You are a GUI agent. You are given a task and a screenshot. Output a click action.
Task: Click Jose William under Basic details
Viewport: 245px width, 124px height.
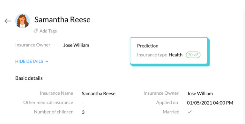point(200,93)
